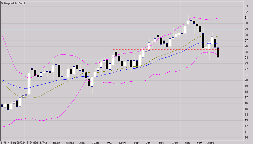The height and width of the screenshot is (144, 253).
Task: Click the Jul month label
Action: coord(109,143)
